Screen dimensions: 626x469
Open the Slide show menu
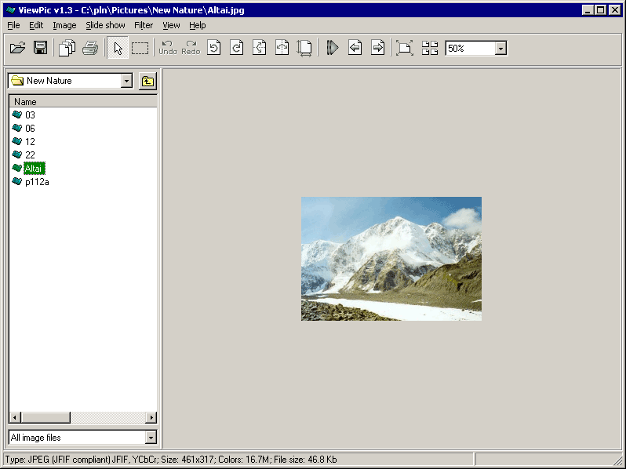pyautogui.click(x=105, y=25)
